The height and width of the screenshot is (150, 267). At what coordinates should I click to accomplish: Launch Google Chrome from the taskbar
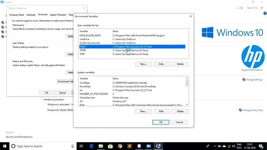[x=120, y=146]
